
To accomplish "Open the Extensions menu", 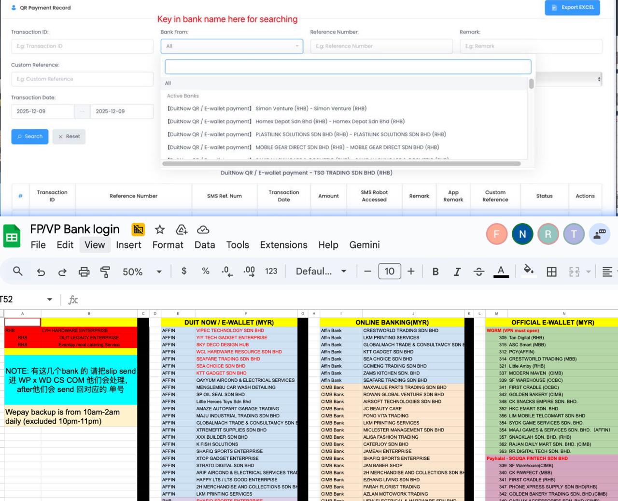I will [x=283, y=245].
